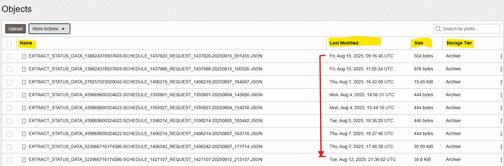The width and height of the screenshot is (504, 166).
Task: Open the More Actions dropdown
Action: (x=49, y=29)
